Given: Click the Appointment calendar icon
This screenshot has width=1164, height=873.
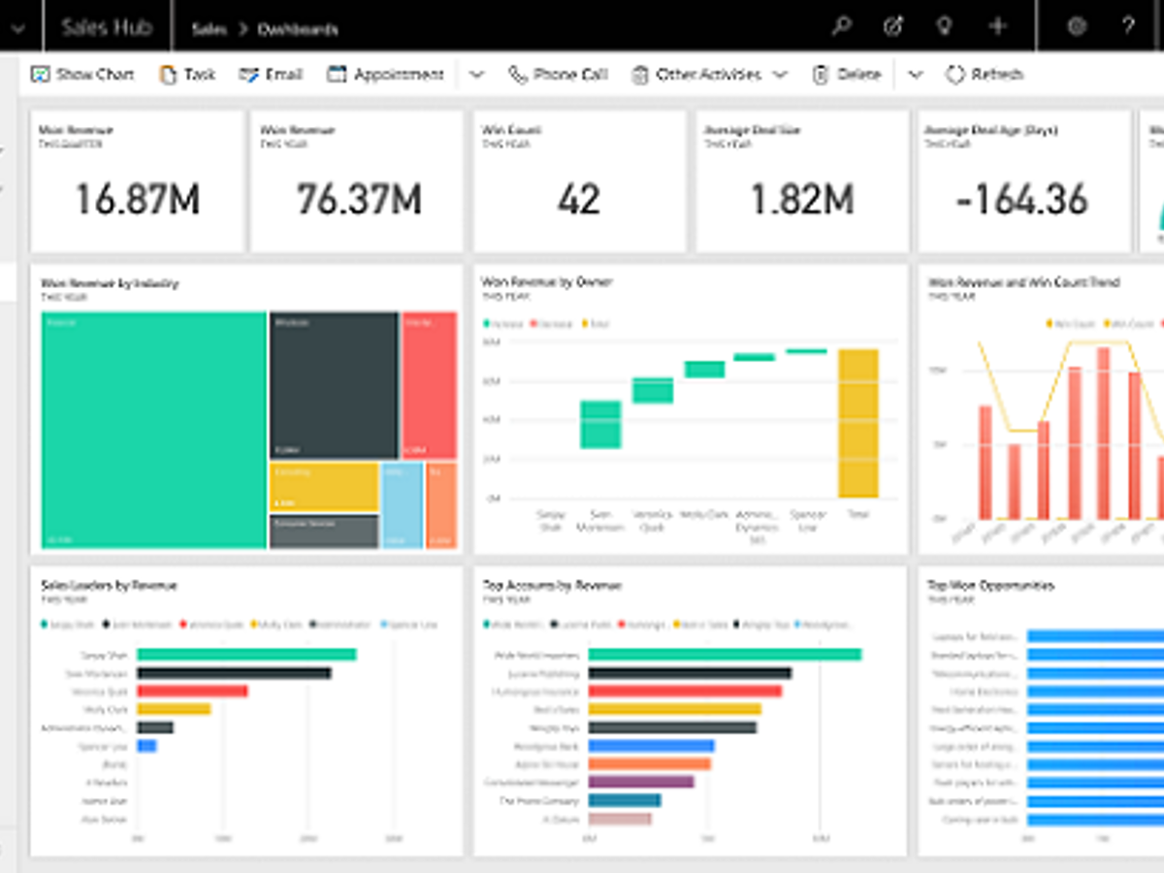Looking at the screenshot, I should pyautogui.click(x=337, y=75).
